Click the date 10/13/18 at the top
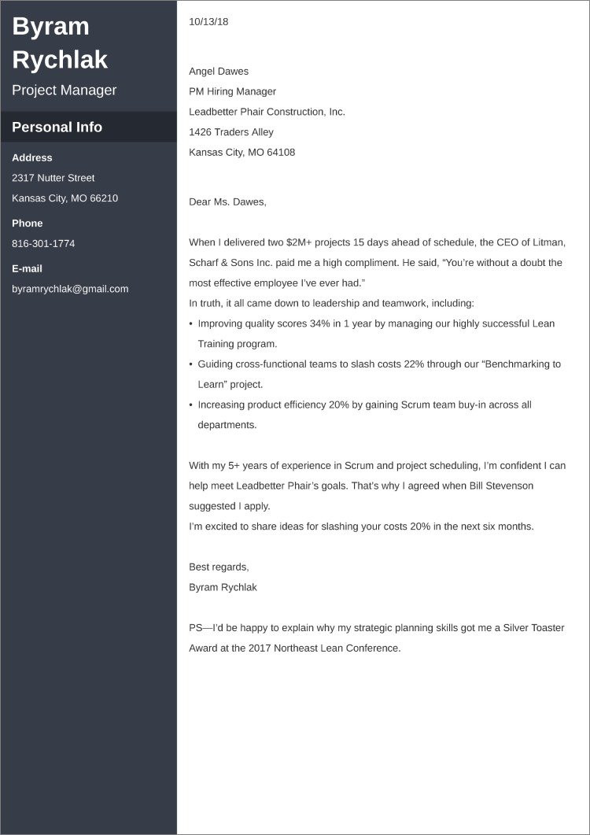The height and width of the screenshot is (835, 590). [x=208, y=22]
